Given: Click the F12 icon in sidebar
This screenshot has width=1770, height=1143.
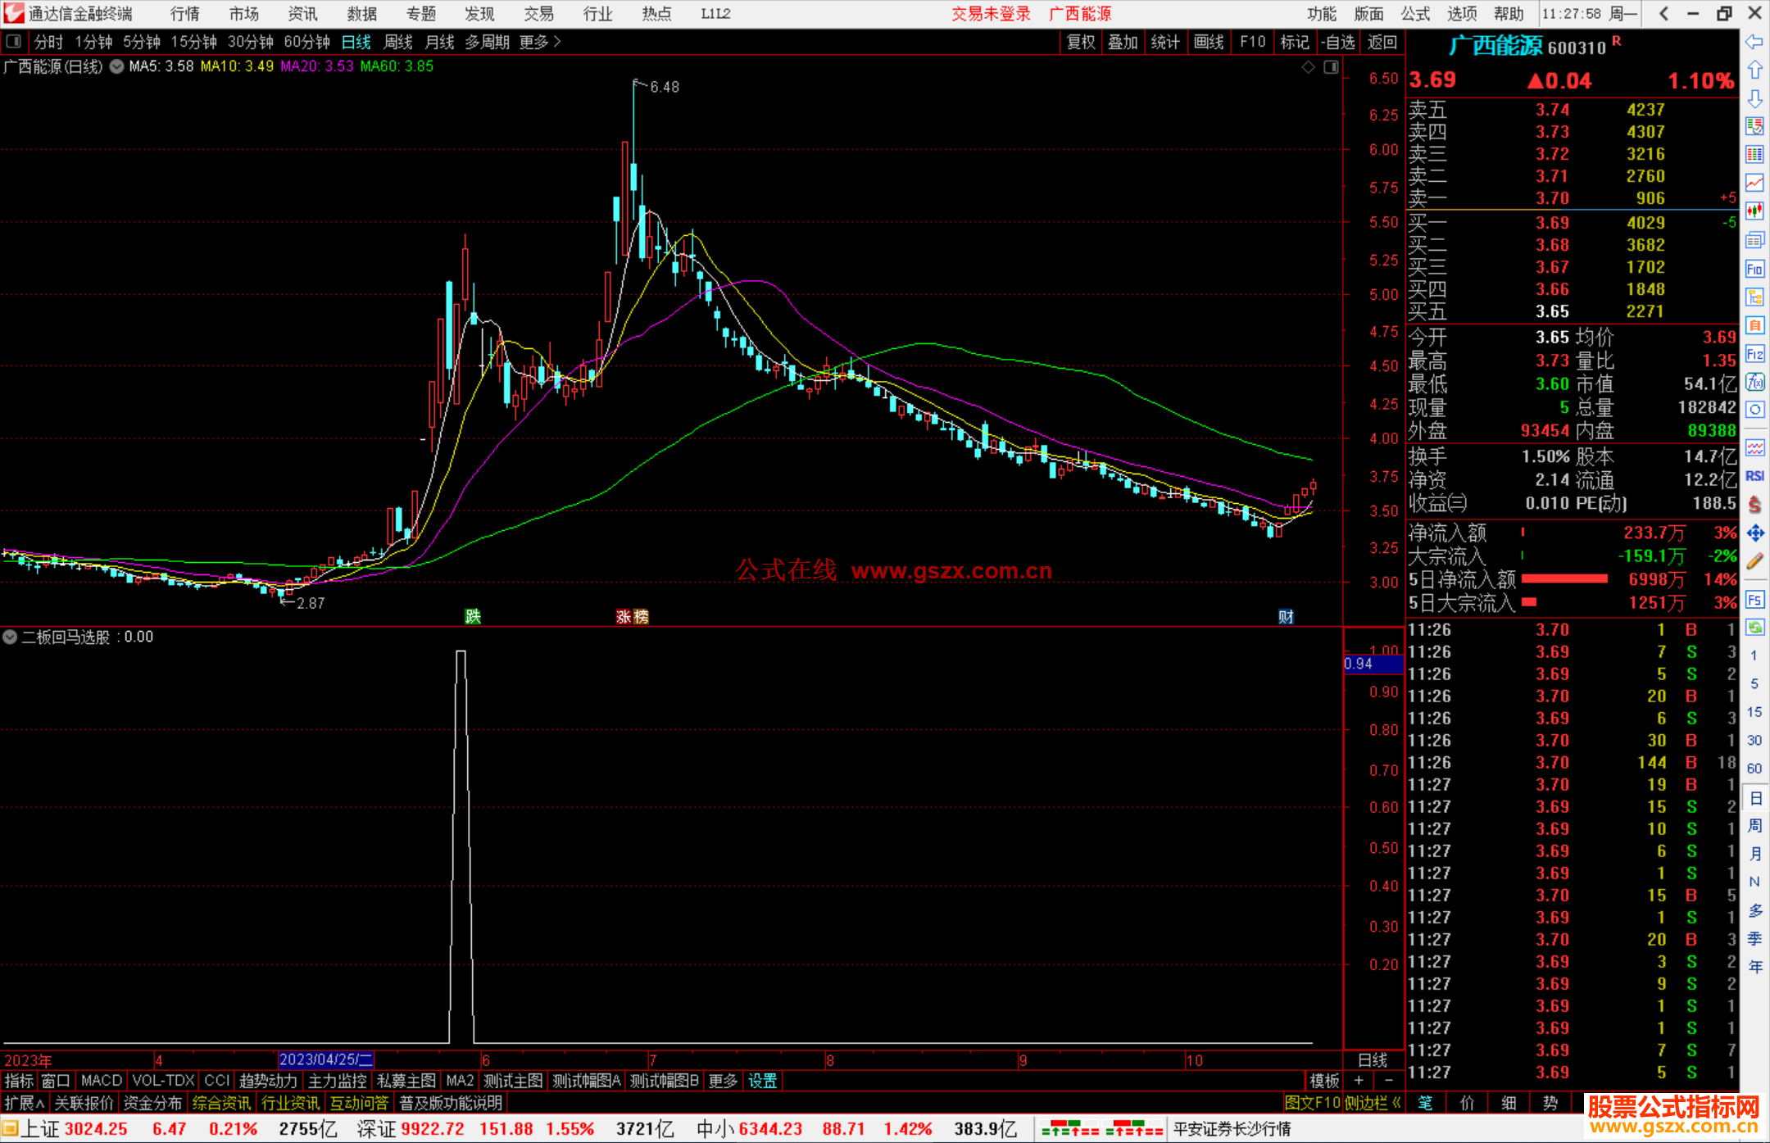Looking at the screenshot, I should [x=1754, y=354].
